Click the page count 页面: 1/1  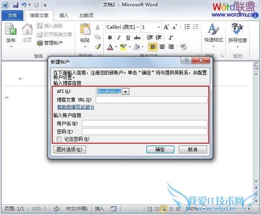14,208
